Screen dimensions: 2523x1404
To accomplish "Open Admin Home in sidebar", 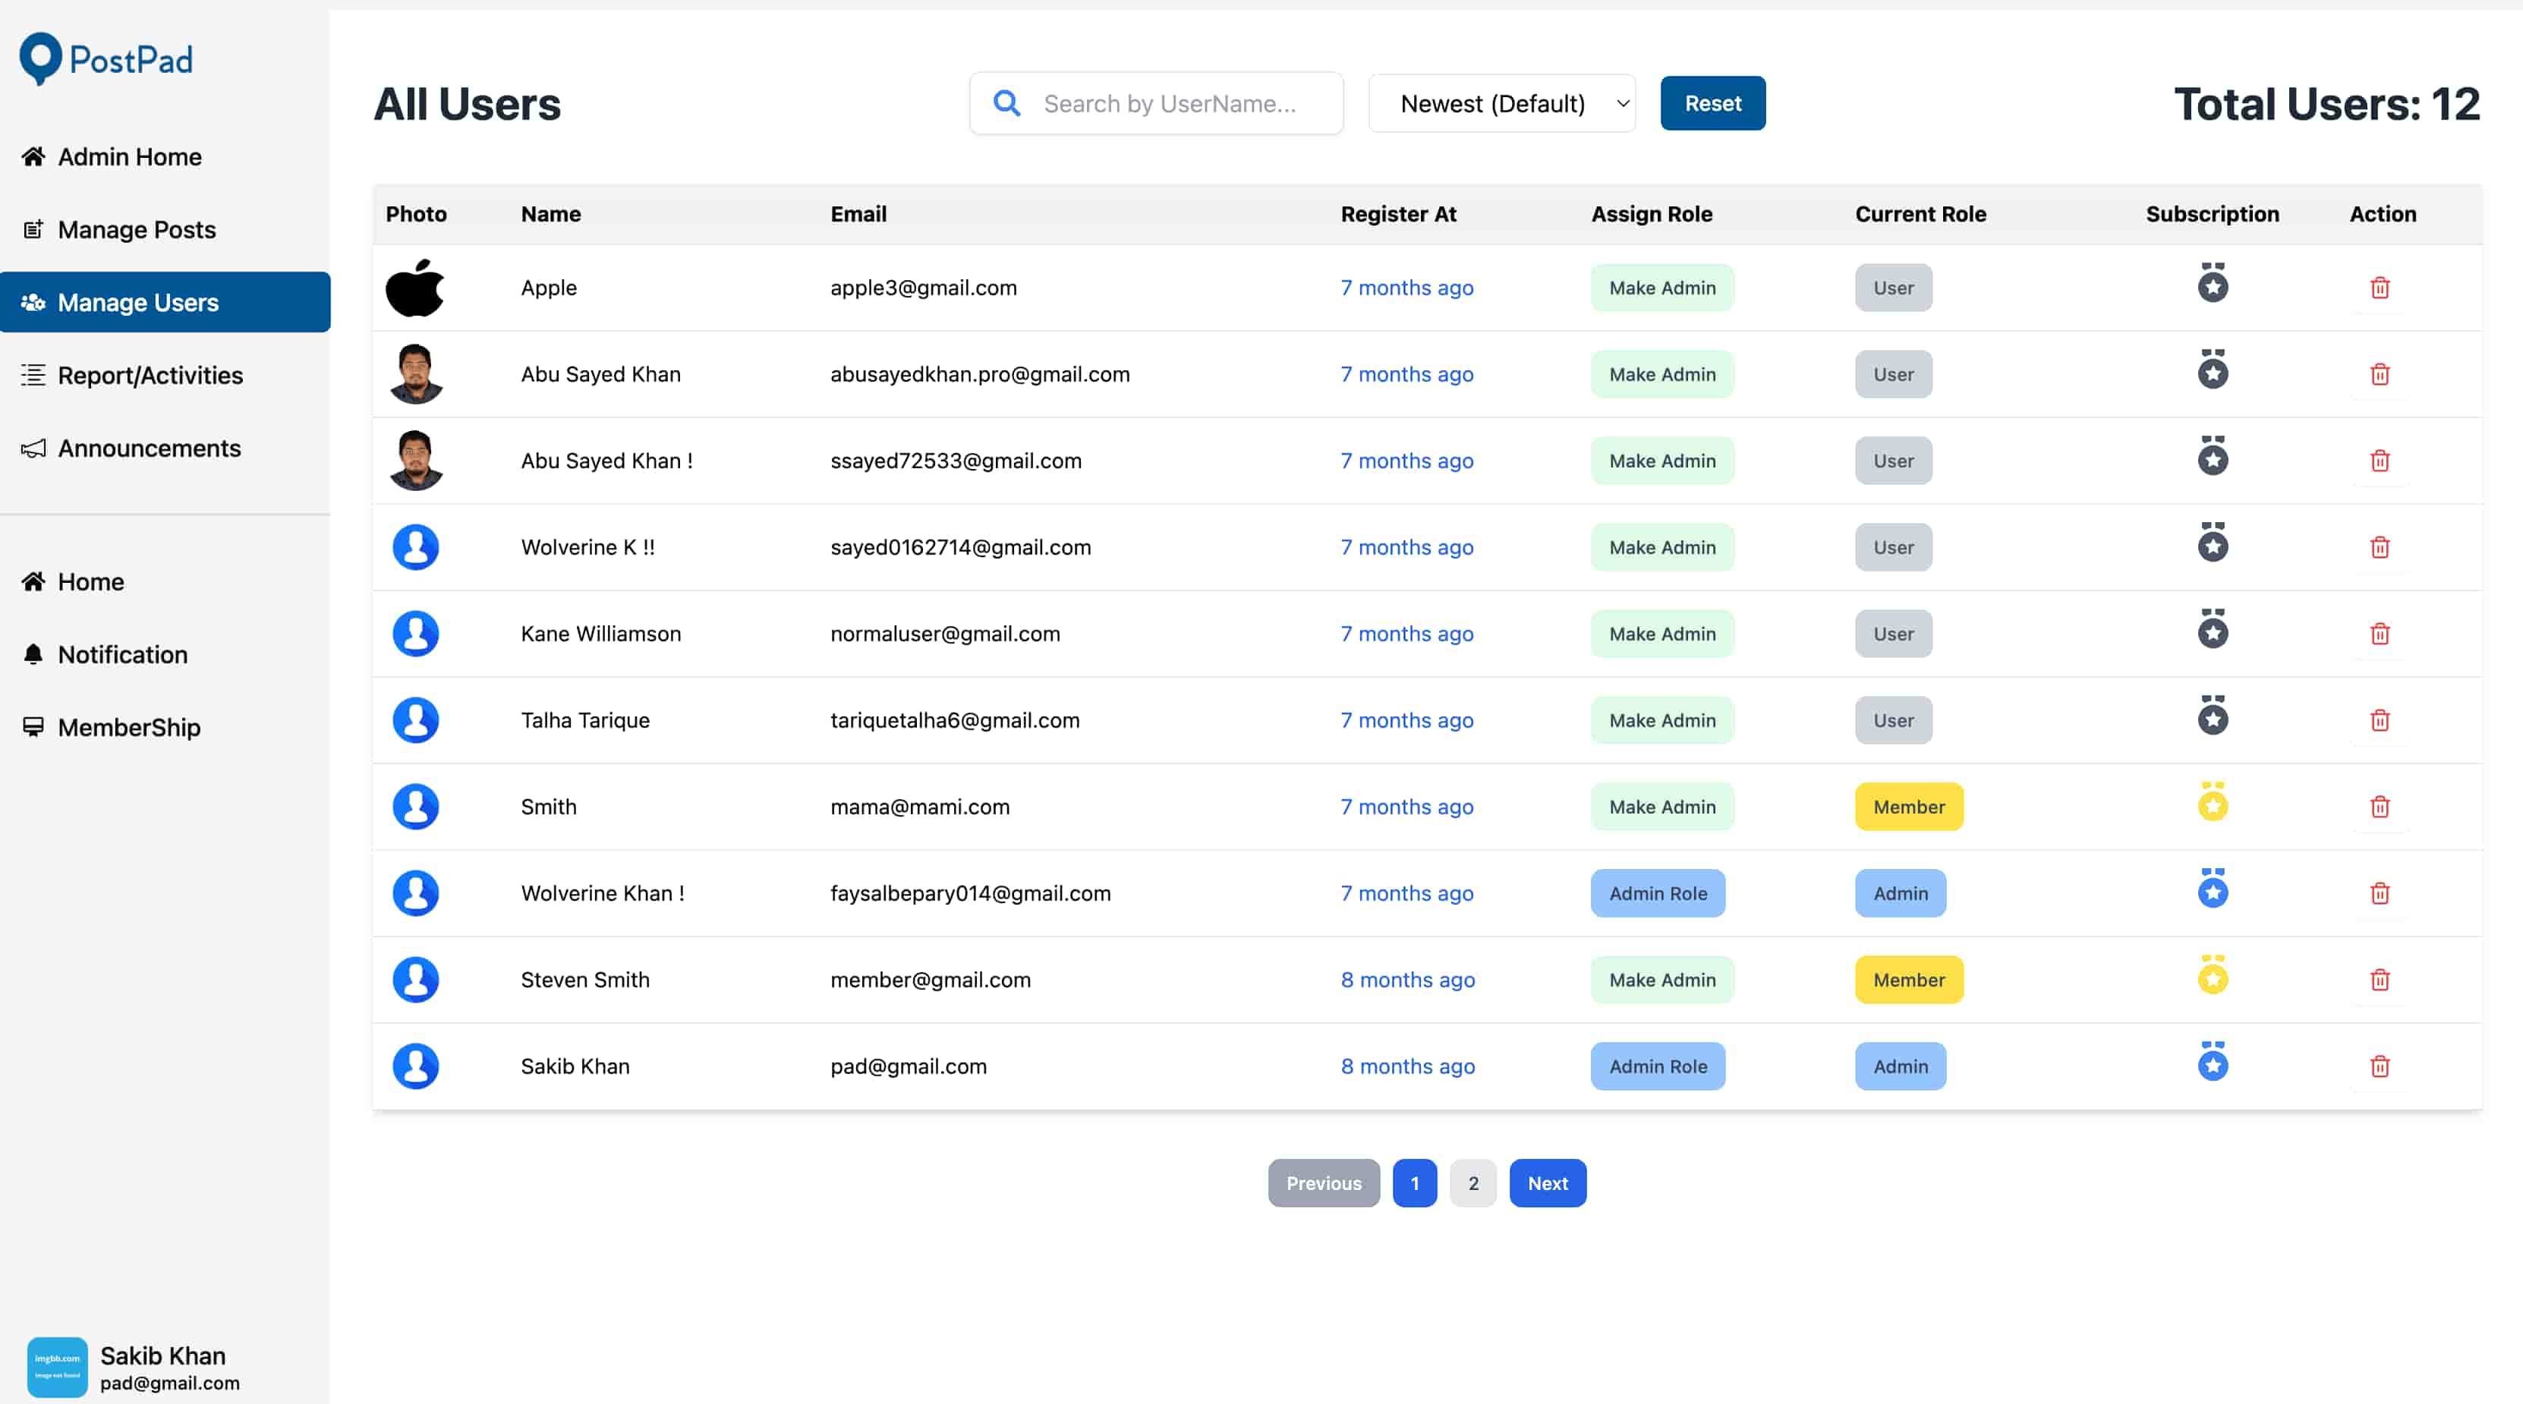I will [x=165, y=156].
